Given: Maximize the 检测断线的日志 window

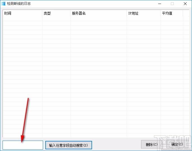Looking at the screenshot, I should tap(172, 4).
